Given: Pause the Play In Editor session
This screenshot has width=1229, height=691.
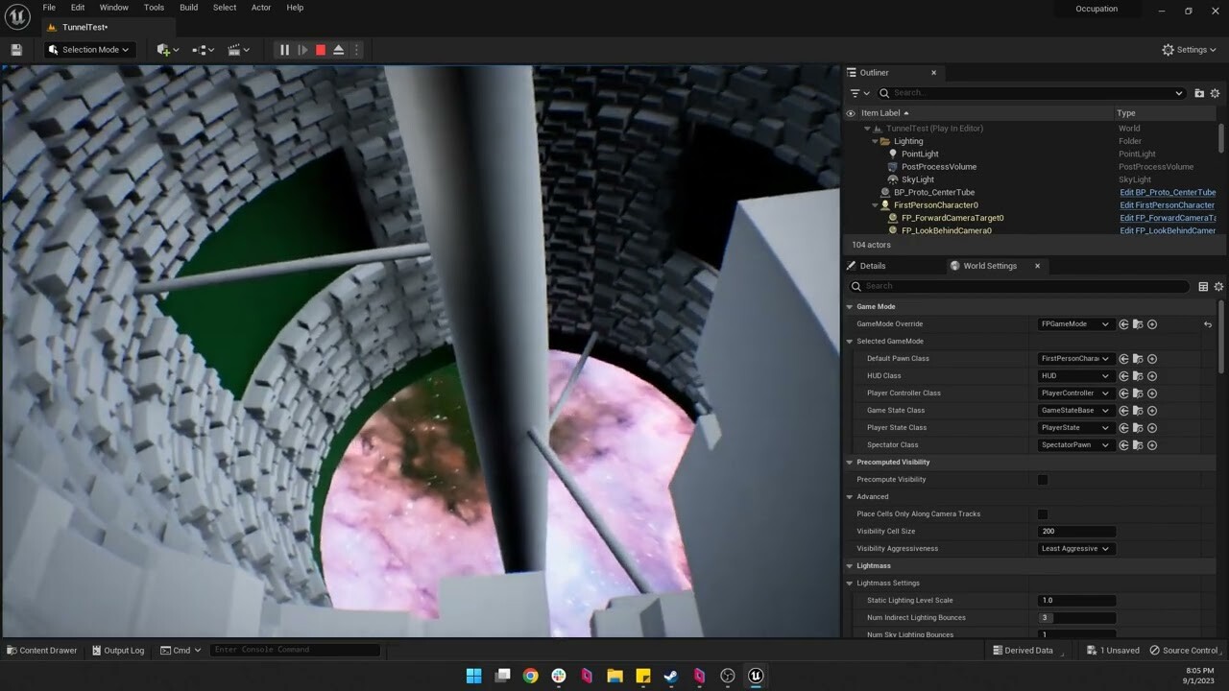Looking at the screenshot, I should point(283,49).
